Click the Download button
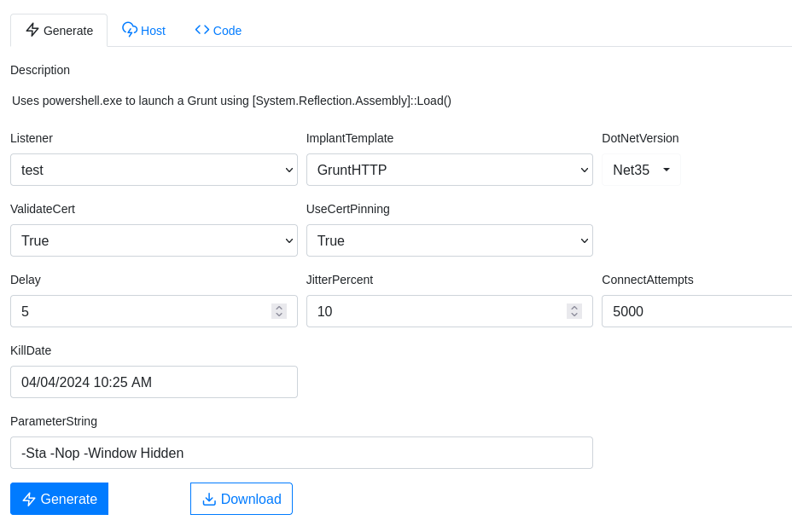 [x=242, y=499]
